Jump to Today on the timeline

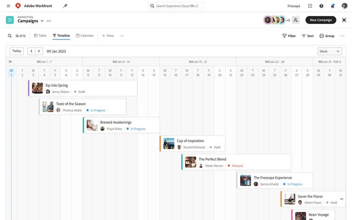click(16, 51)
